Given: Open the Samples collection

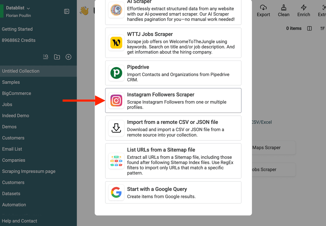Looking at the screenshot, I should click(11, 82).
